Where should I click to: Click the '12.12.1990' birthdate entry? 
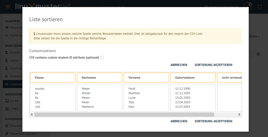click(183, 89)
